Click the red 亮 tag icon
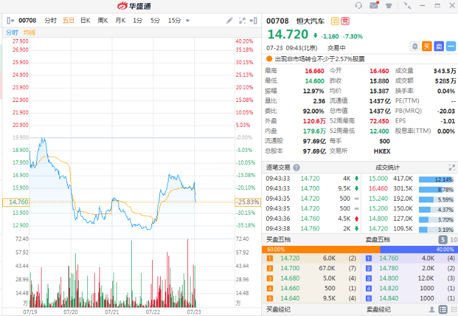The height and width of the screenshot is (316, 458). [x=345, y=21]
